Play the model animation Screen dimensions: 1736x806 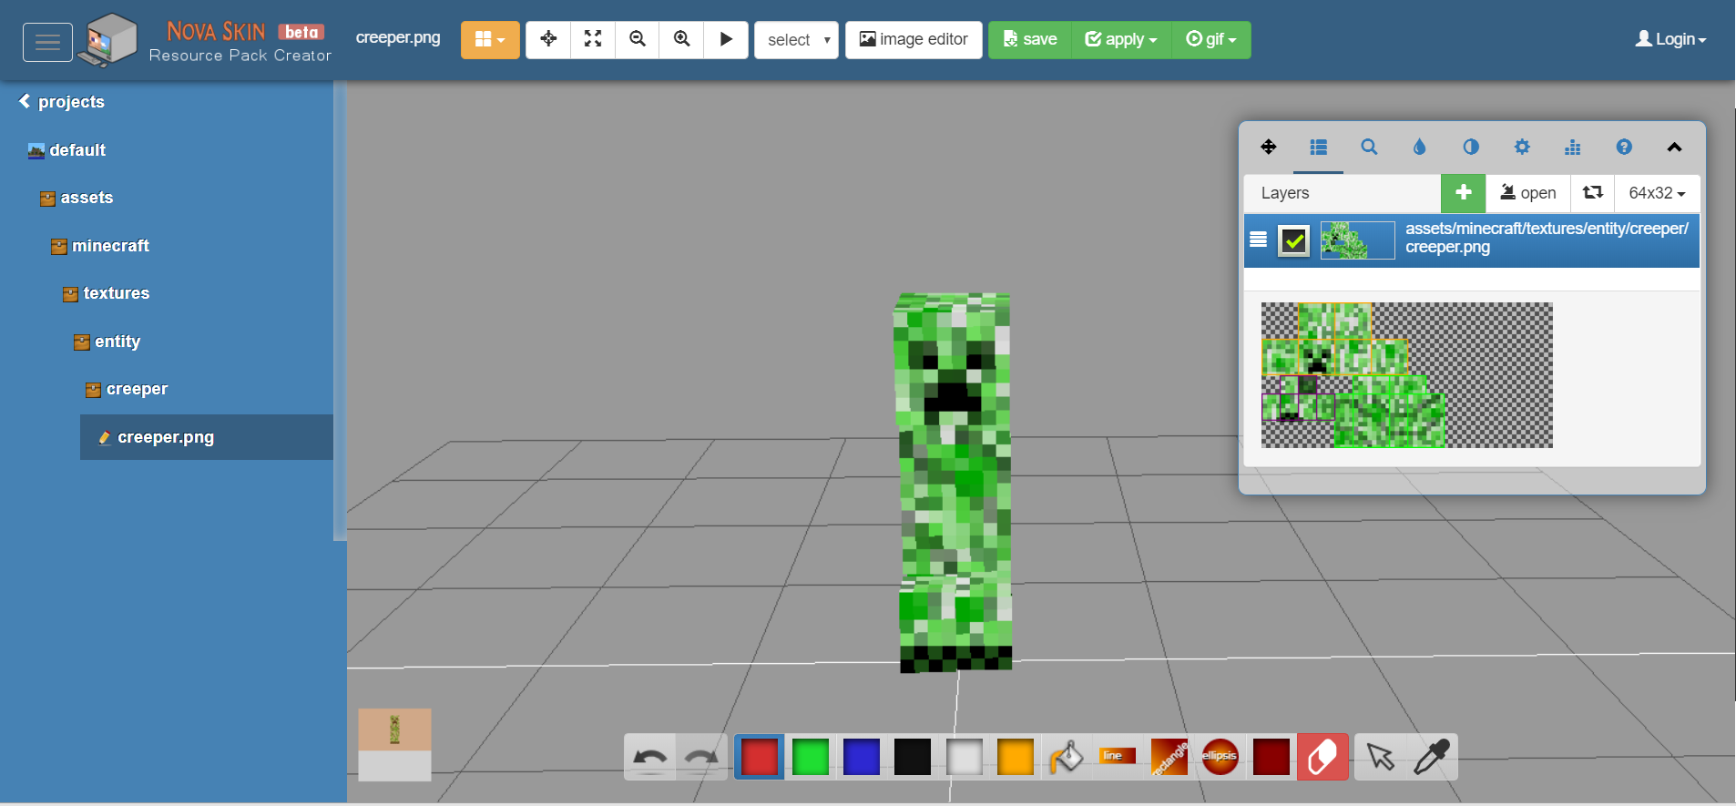726,39
